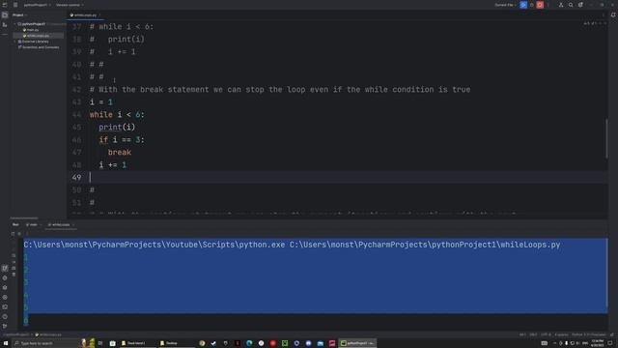Start debugging with the Debug icon

(532, 5)
